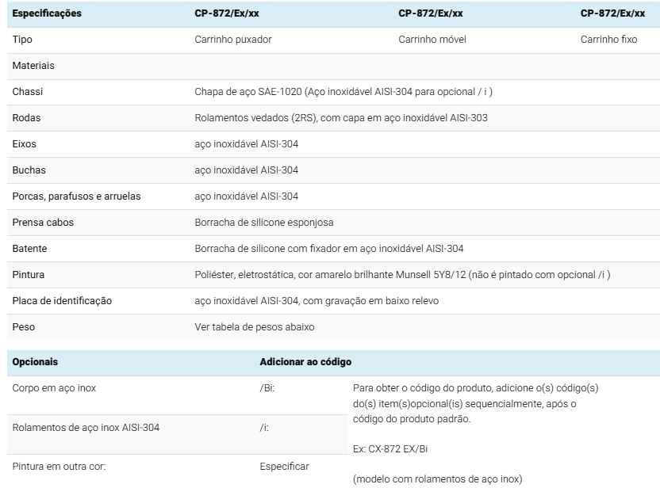Click the 'Porcas, parafusos e arruelas' label

77,196
